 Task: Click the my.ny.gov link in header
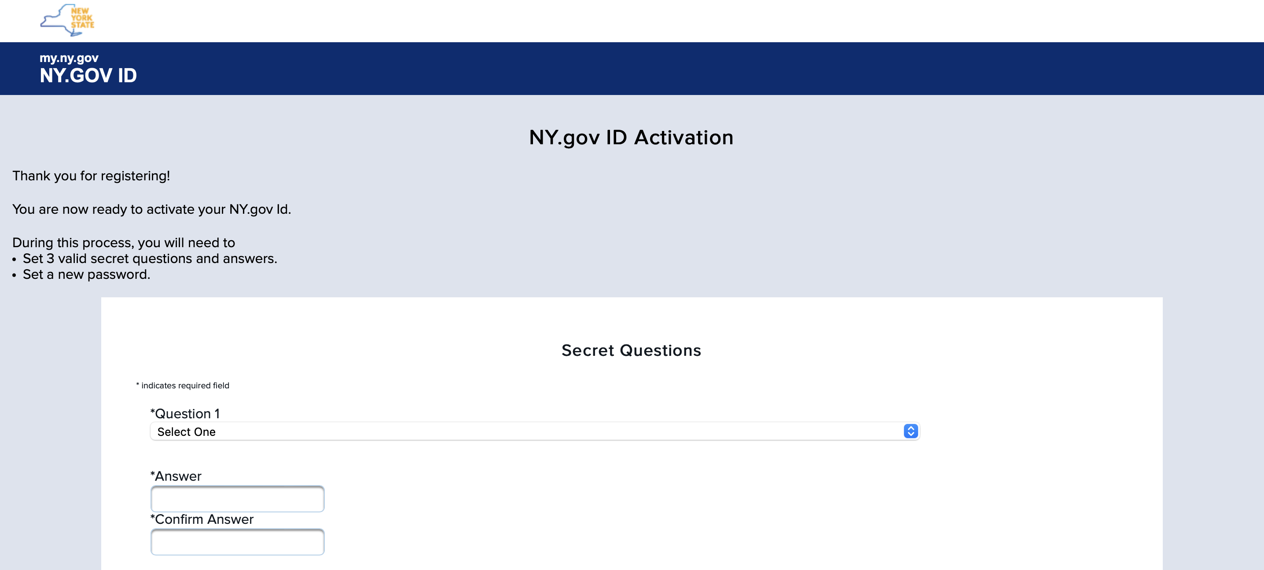69,57
